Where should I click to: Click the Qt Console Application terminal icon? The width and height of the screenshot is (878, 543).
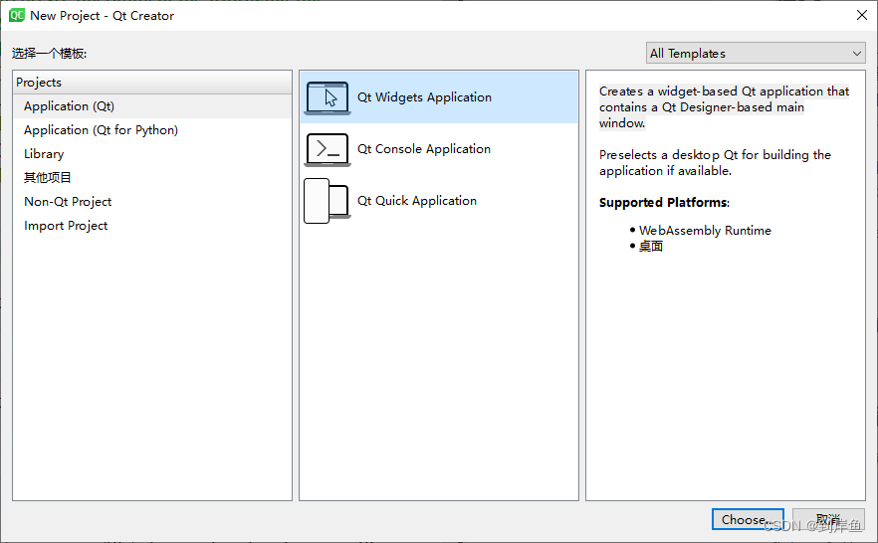(x=328, y=149)
